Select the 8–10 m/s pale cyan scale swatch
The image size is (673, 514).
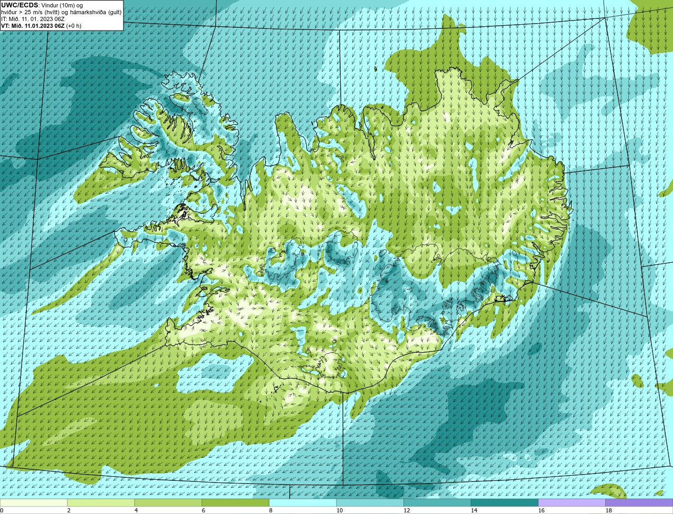point(303,503)
